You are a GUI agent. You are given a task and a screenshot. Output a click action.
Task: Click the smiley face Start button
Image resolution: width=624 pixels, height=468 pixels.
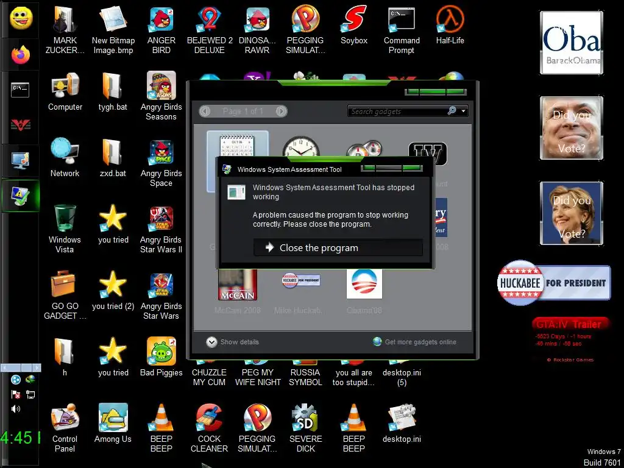(21, 18)
